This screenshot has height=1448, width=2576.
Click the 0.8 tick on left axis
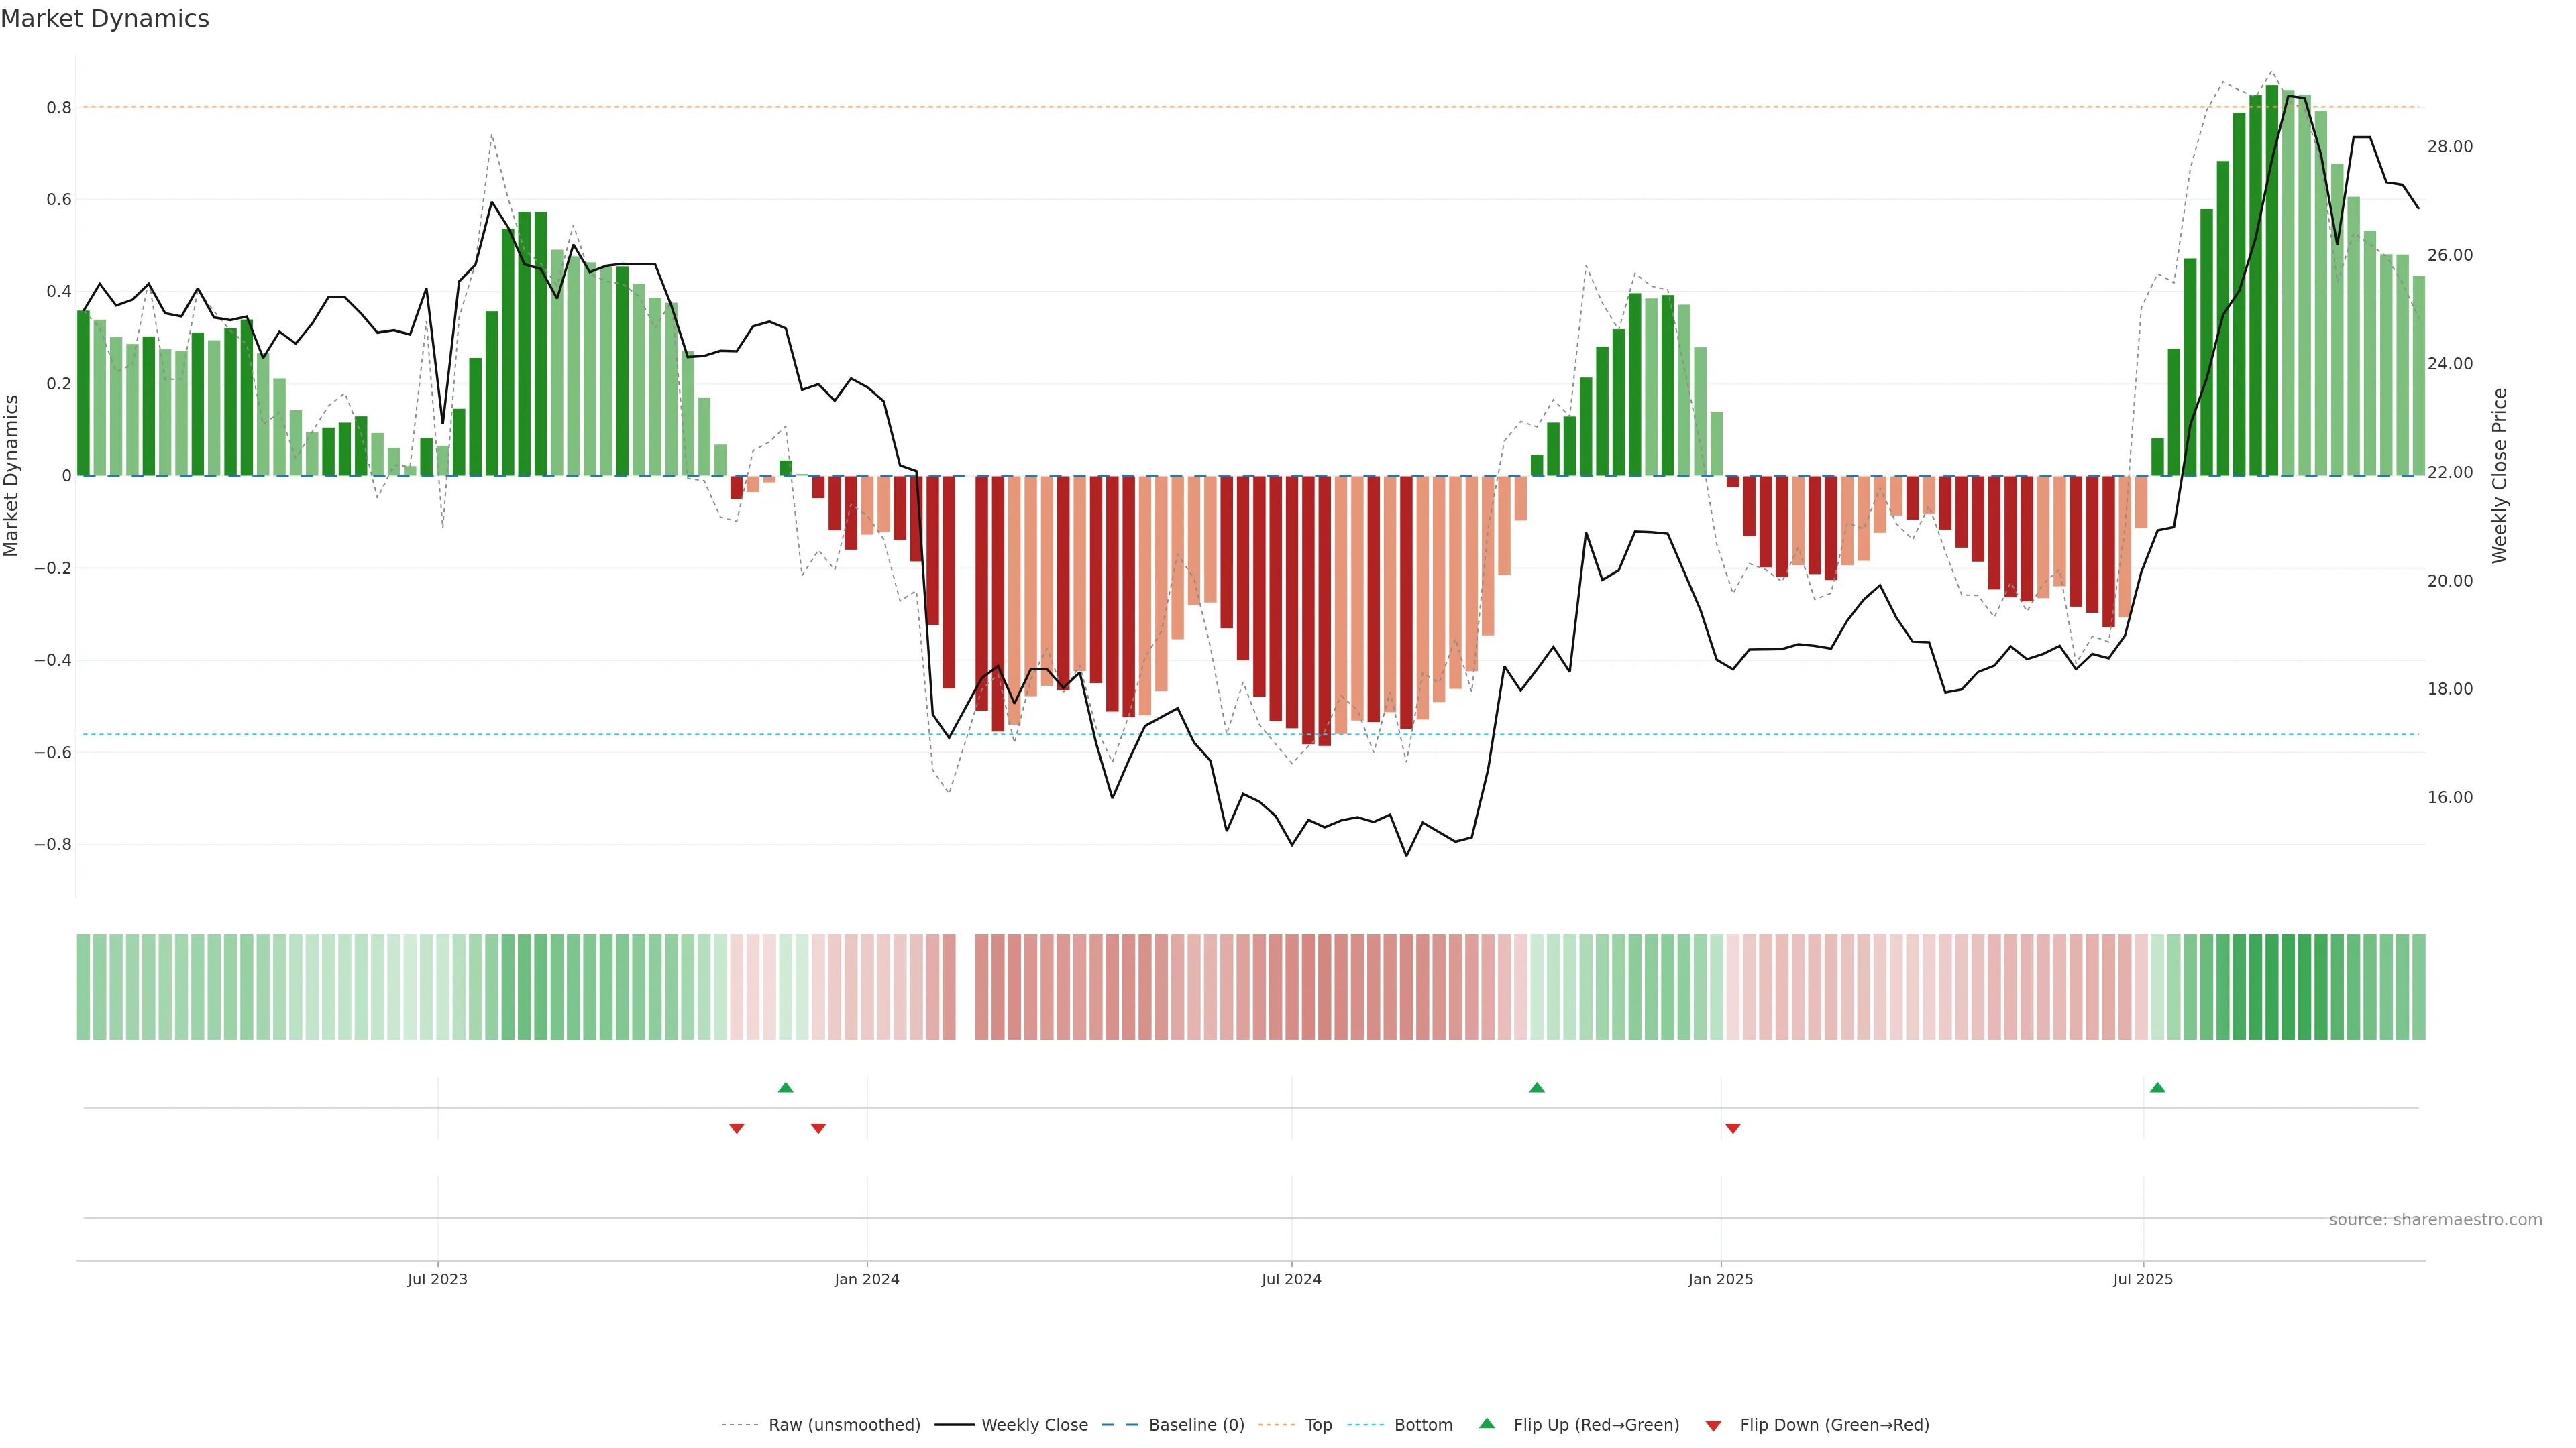tap(59, 108)
